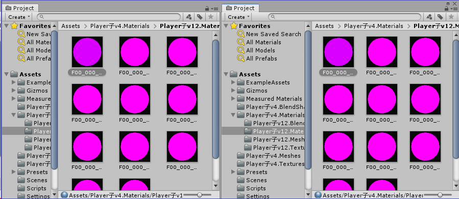
Task: Select Scenes folder in right window
Action: click(256, 180)
